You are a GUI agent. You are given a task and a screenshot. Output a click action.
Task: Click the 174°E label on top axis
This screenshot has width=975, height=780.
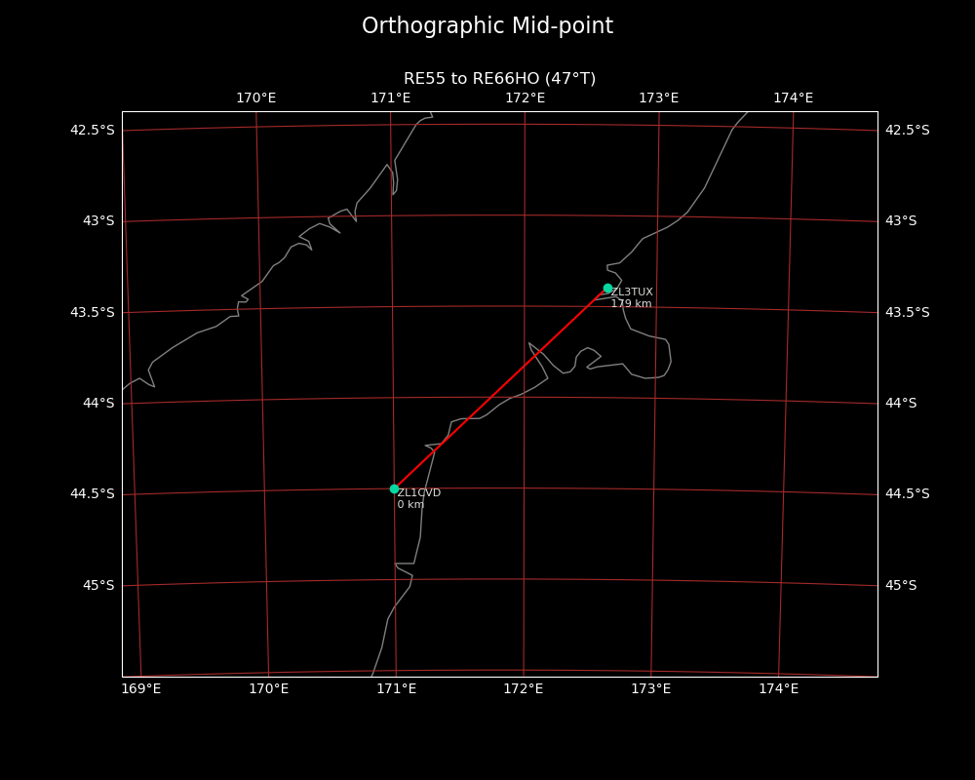tap(793, 98)
